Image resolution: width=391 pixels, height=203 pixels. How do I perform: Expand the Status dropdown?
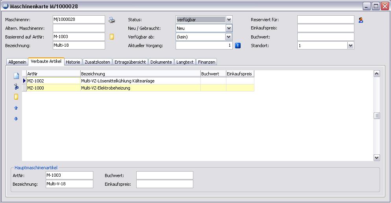(229, 20)
